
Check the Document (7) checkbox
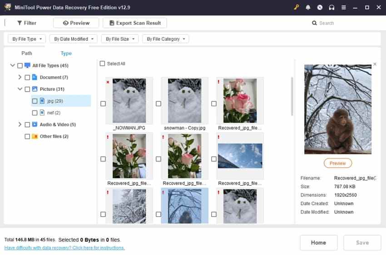point(27,78)
